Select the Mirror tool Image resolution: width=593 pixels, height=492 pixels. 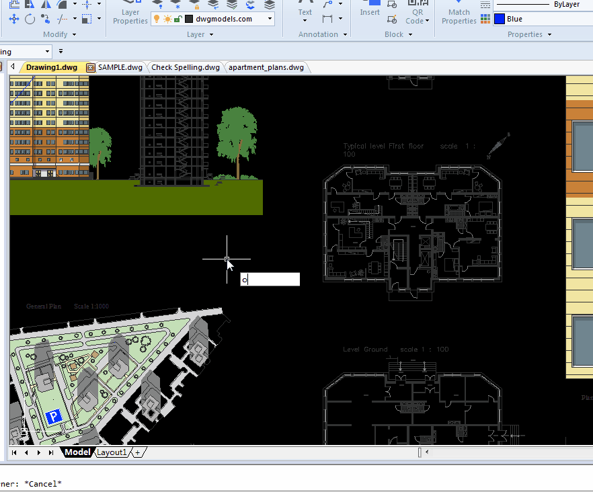46,4
